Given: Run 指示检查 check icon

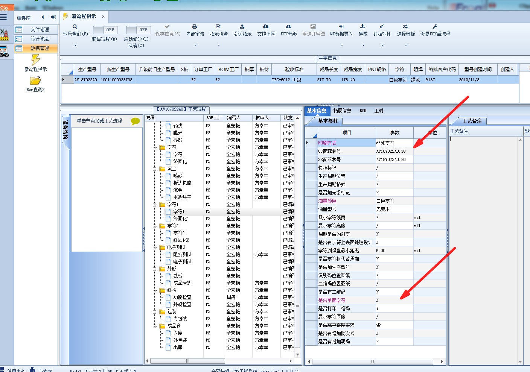Looking at the screenshot, I should (x=218, y=27).
